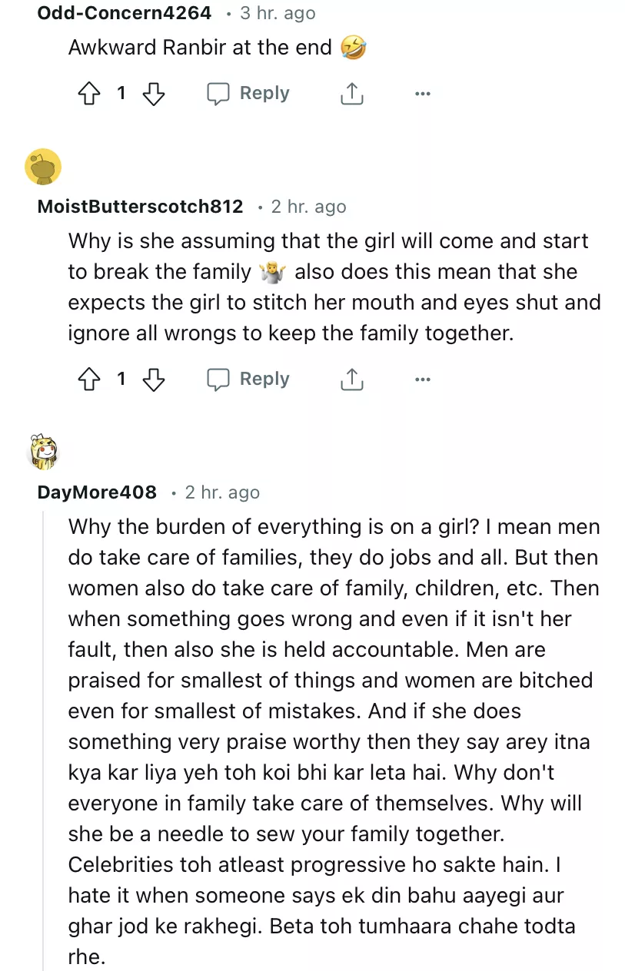This screenshot has width=625, height=971.
Task: Downvote Odd-Concern4264's comment
Action: [x=154, y=94]
